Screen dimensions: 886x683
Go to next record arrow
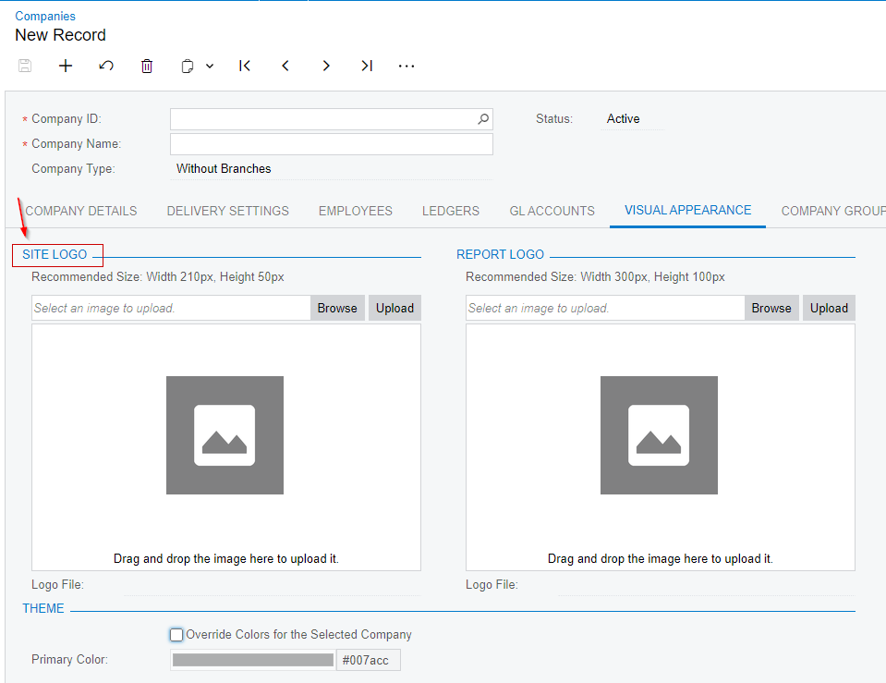(326, 66)
